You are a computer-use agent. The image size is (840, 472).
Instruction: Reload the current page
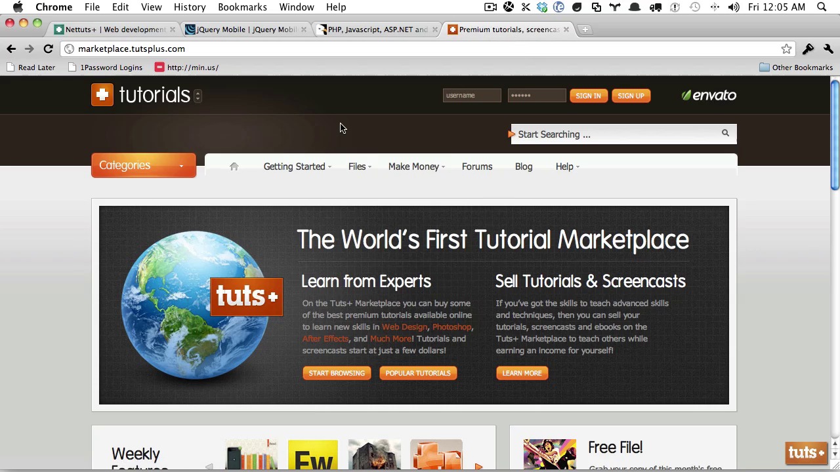[x=48, y=49]
